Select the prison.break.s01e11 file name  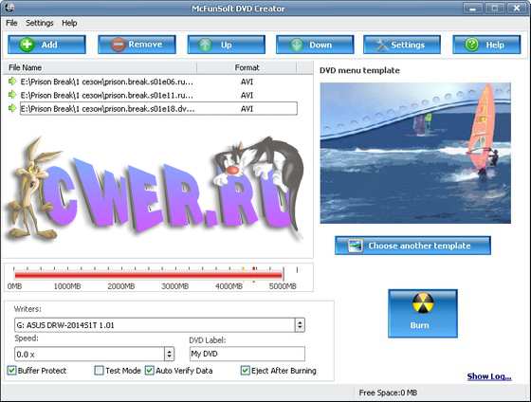(x=107, y=95)
